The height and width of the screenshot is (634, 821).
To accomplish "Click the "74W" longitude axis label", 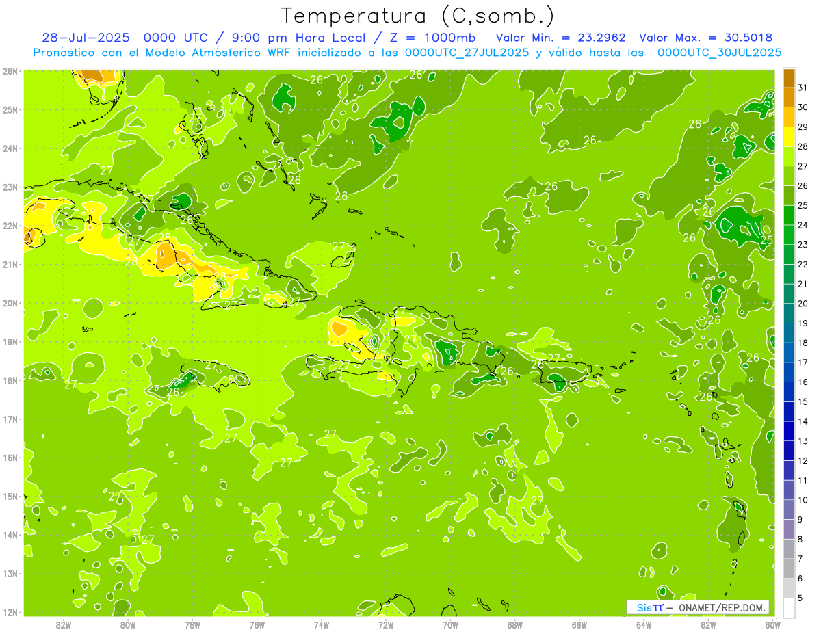I will (x=322, y=624).
